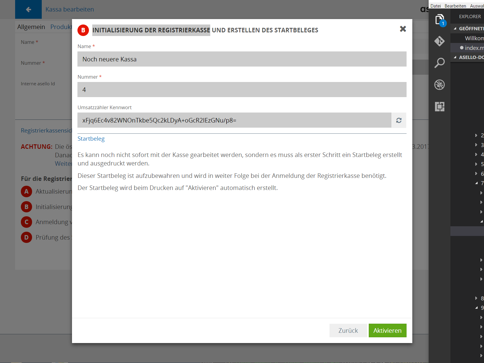Screen dimensions: 484x363
Task: Open the Extensions icon in activity bar
Action: (x=440, y=106)
